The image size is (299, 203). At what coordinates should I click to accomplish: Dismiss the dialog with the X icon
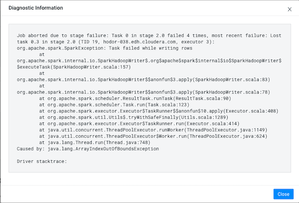pos(290,9)
